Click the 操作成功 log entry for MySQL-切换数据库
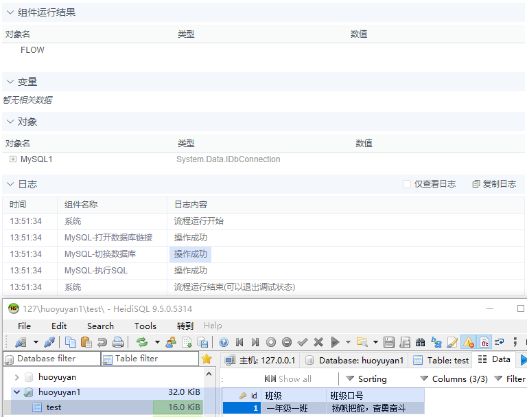 pos(191,254)
